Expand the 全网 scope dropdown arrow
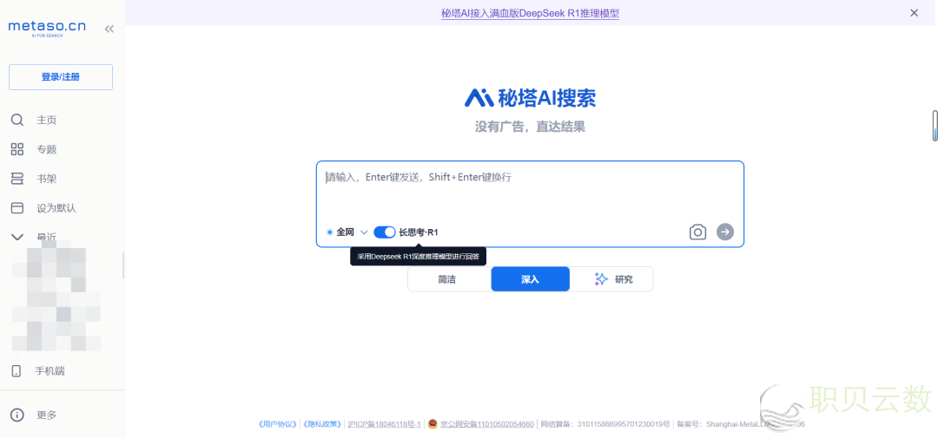The image size is (938, 438). tap(364, 232)
